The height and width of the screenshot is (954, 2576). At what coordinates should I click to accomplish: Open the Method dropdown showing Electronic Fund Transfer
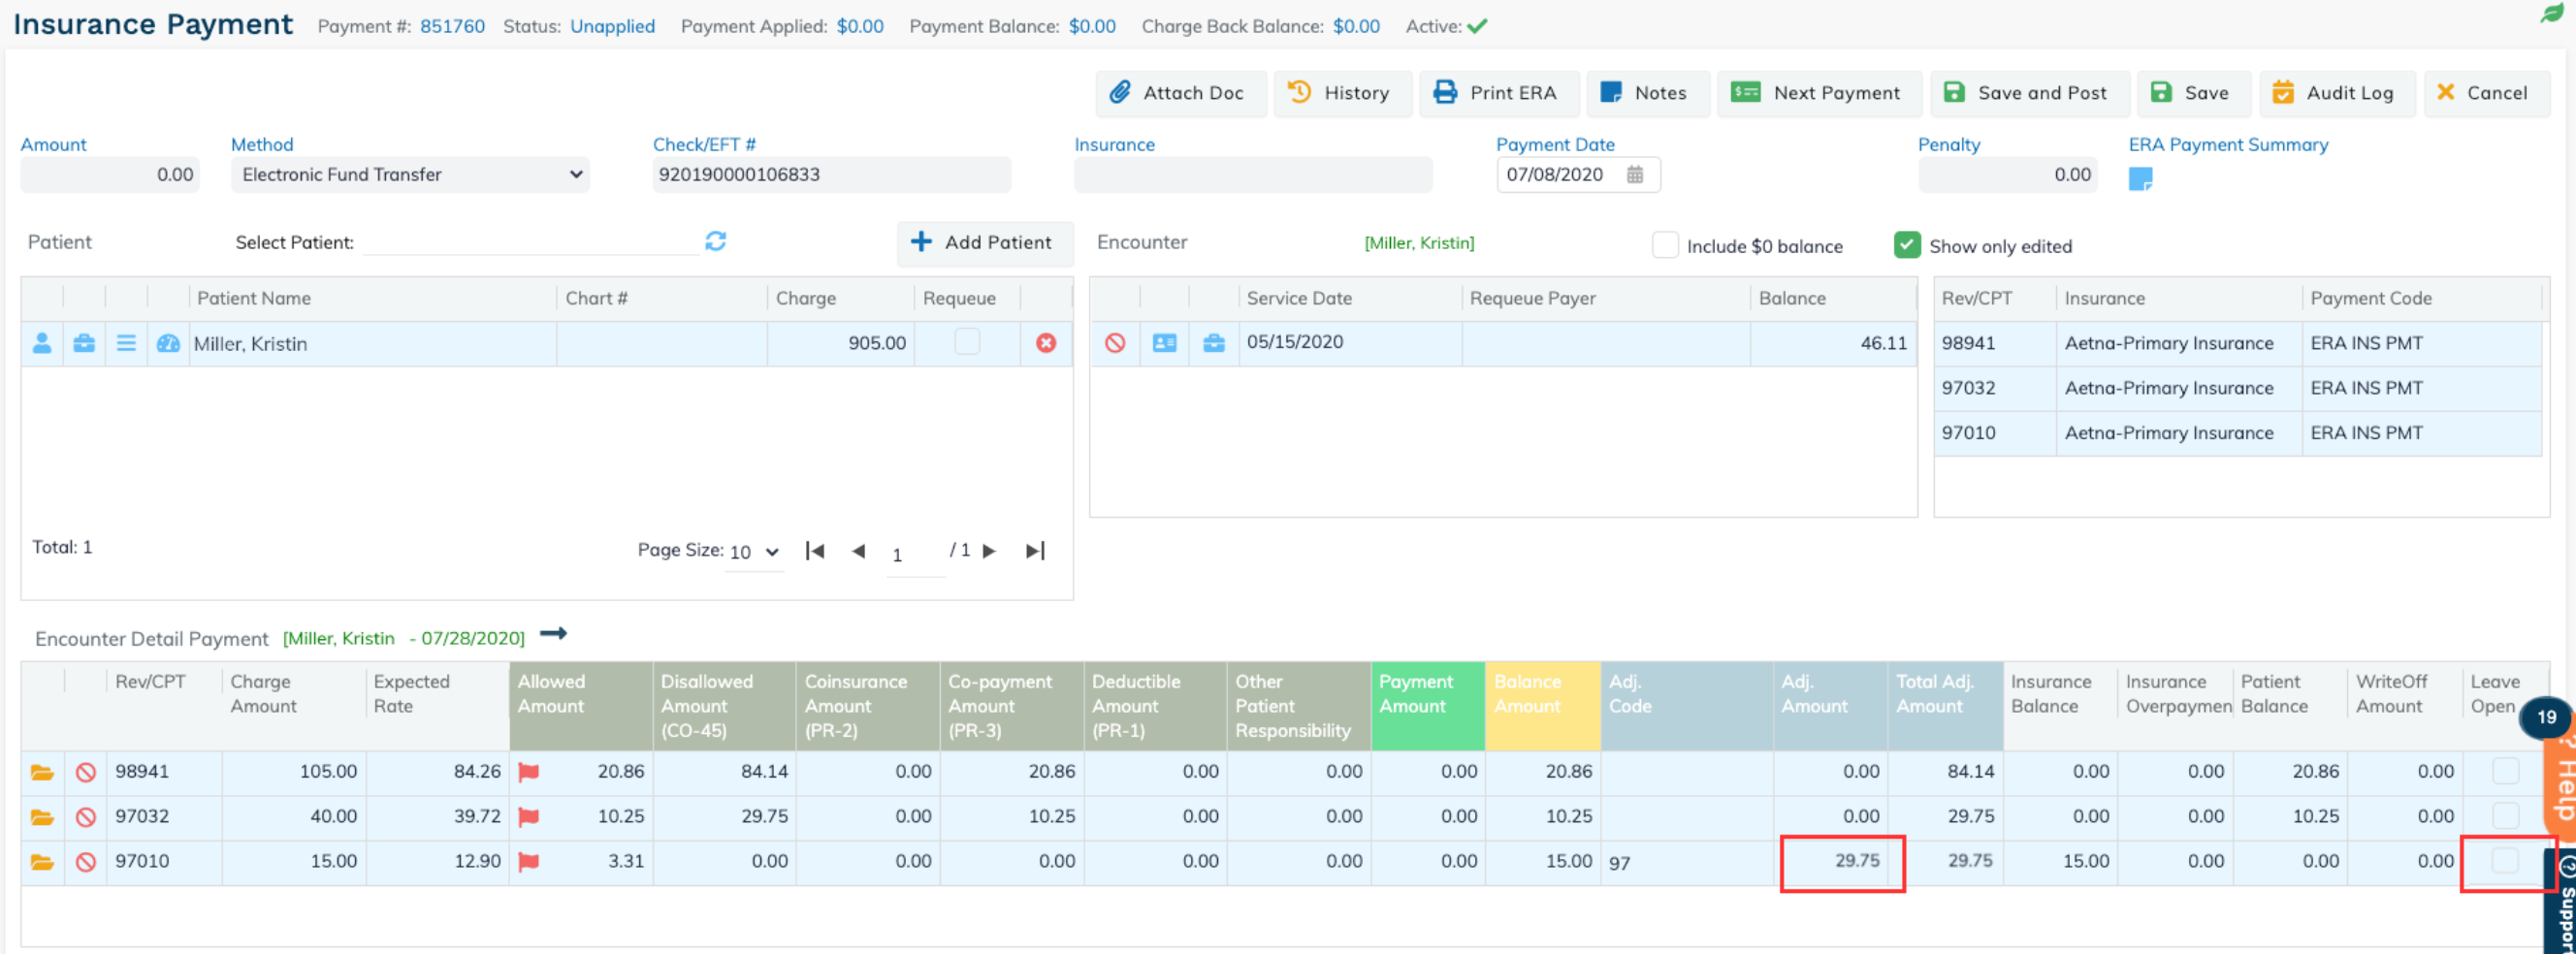tap(410, 174)
